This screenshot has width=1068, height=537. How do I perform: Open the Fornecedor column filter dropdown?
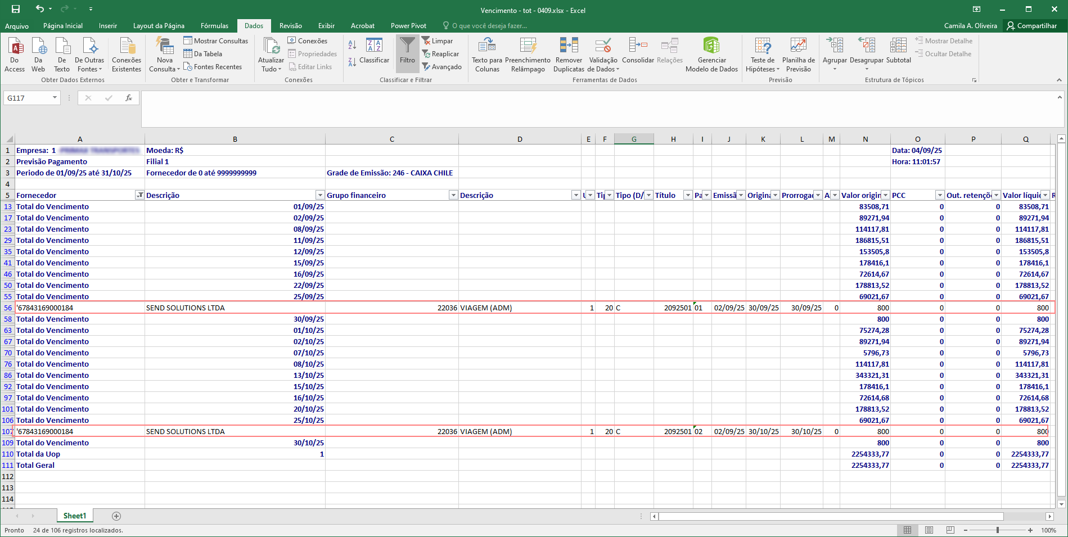(139, 195)
